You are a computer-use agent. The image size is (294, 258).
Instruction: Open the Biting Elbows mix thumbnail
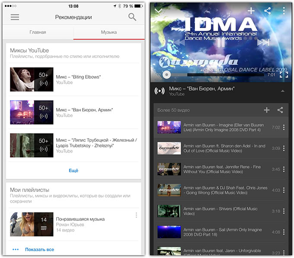(x=32, y=80)
